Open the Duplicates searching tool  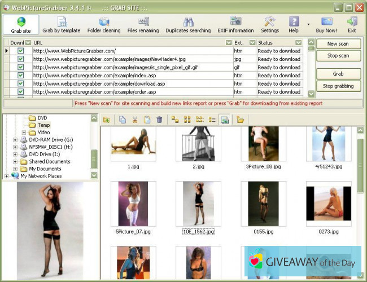(x=188, y=24)
